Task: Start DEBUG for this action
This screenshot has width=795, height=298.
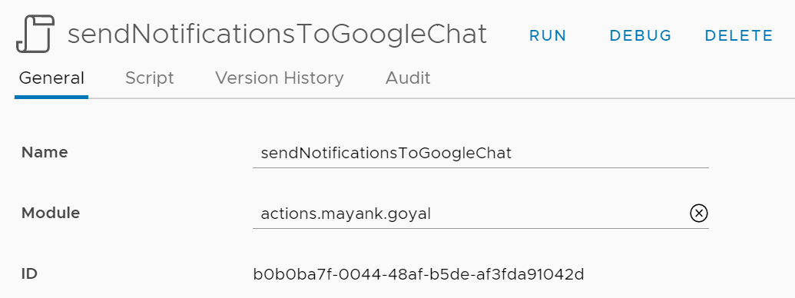Action: click(x=641, y=35)
